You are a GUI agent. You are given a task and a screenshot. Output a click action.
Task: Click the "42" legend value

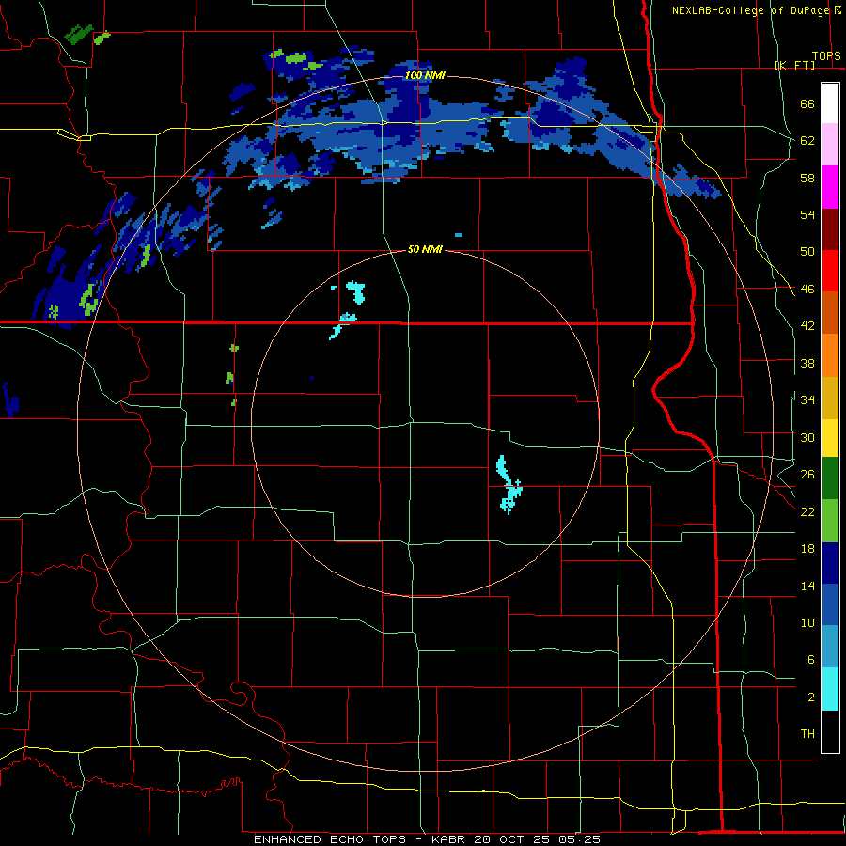pyautogui.click(x=807, y=326)
